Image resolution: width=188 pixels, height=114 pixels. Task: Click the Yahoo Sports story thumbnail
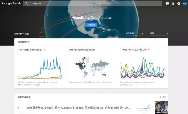click(162, 108)
